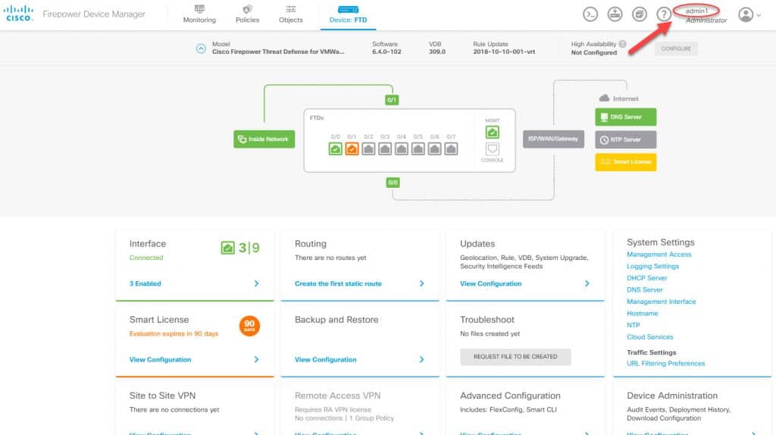Click the Advanced Configuration heading
Screen dimensions: 776x435
coord(510,396)
